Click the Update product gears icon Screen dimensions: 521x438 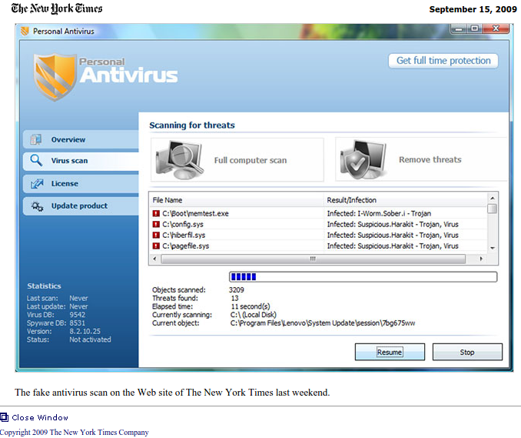click(37, 206)
